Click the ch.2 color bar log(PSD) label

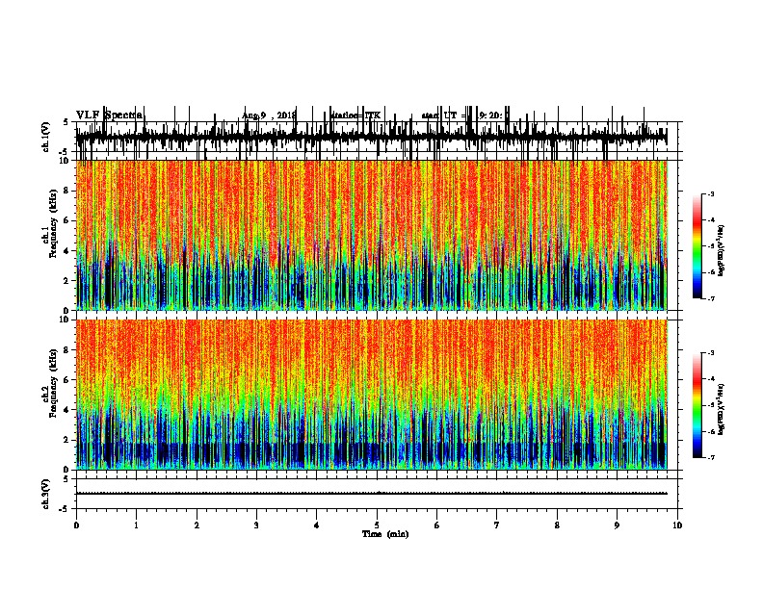click(x=721, y=409)
